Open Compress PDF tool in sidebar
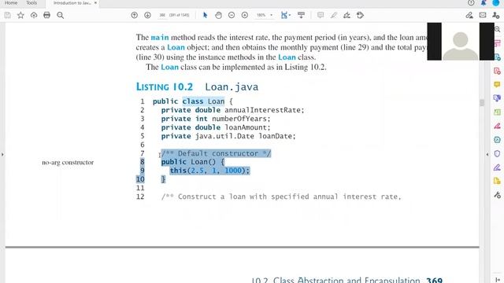Image resolution: width=504 pixels, height=283 pixels. (x=497, y=140)
